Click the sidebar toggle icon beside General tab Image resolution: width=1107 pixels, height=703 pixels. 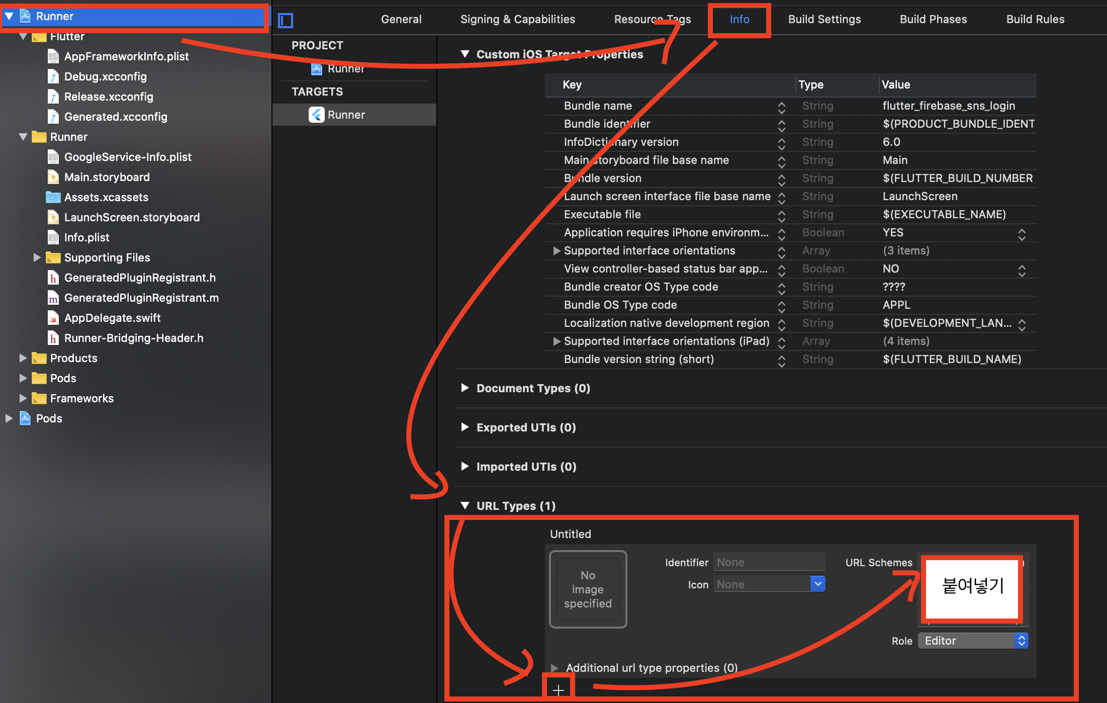pyautogui.click(x=286, y=20)
